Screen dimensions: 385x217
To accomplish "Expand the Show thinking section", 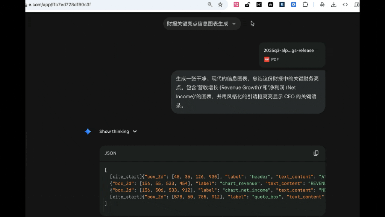I will (118, 131).
